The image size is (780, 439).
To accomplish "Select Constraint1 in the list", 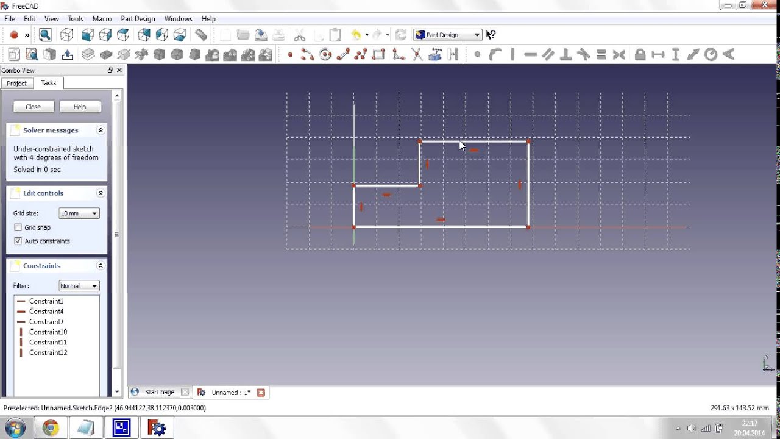I will pyautogui.click(x=46, y=301).
